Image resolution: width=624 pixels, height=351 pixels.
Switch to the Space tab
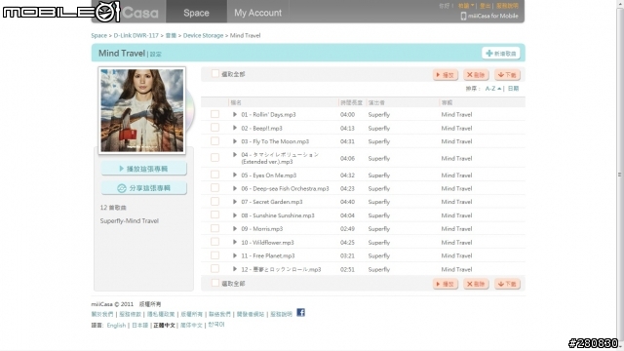click(x=196, y=13)
